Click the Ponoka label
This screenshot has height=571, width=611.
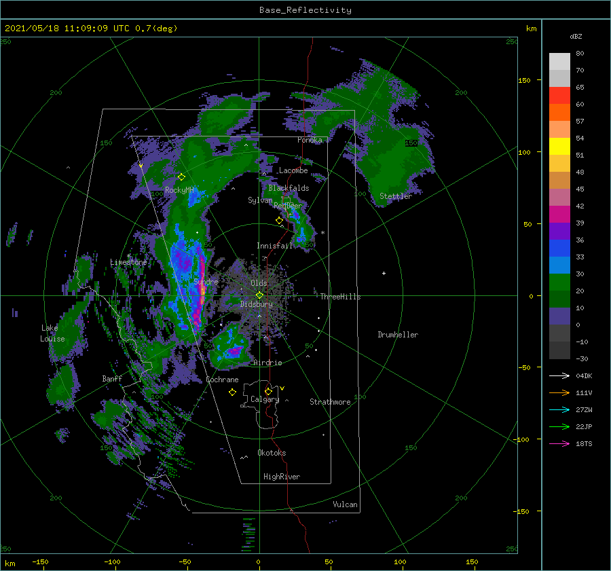(310, 140)
